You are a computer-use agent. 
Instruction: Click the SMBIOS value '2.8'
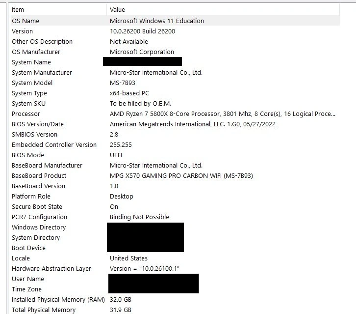click(114, 135)
